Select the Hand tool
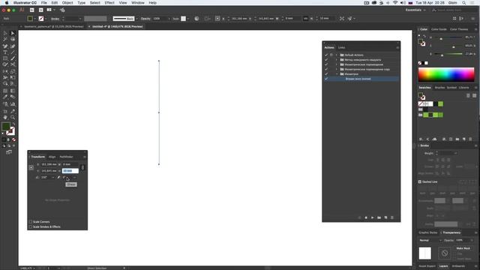 pos(5,117)
